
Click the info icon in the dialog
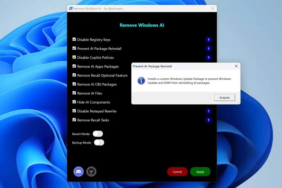141,81
